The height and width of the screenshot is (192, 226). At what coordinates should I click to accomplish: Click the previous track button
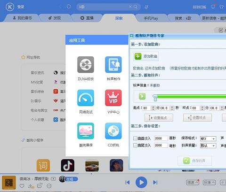pos(128,182)
